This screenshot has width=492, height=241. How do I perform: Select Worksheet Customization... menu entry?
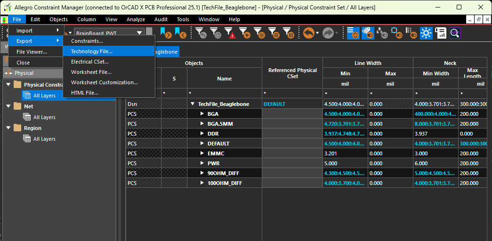click(104, 82)
